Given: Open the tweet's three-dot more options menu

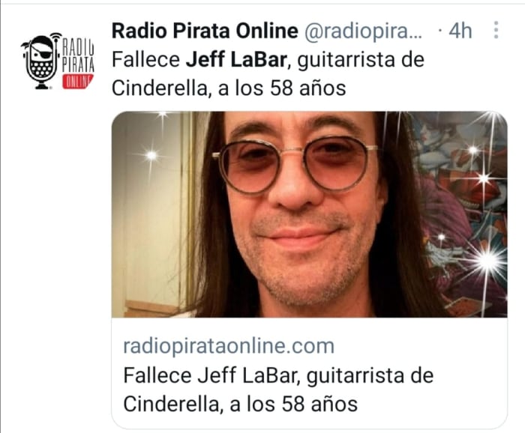Looking at the screenshot, I should (x=496, y=30).
